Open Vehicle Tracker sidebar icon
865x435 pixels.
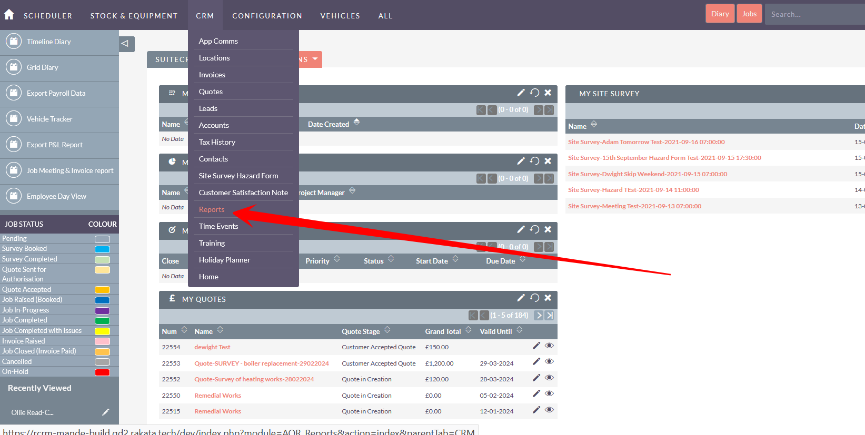pos(14,119)
